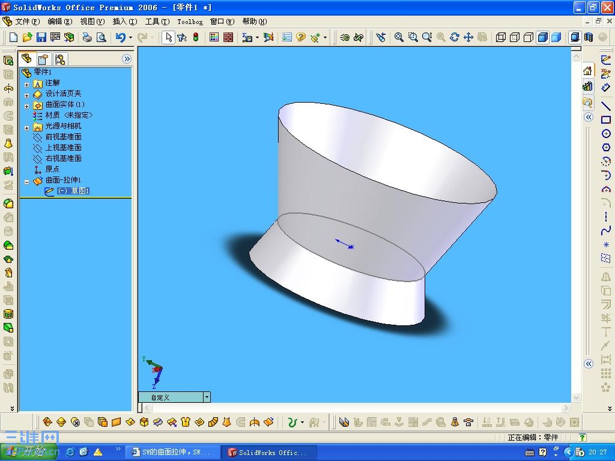615x461 pixels.
Task: Toggle Section View
Action: click(x=589, y=37)
